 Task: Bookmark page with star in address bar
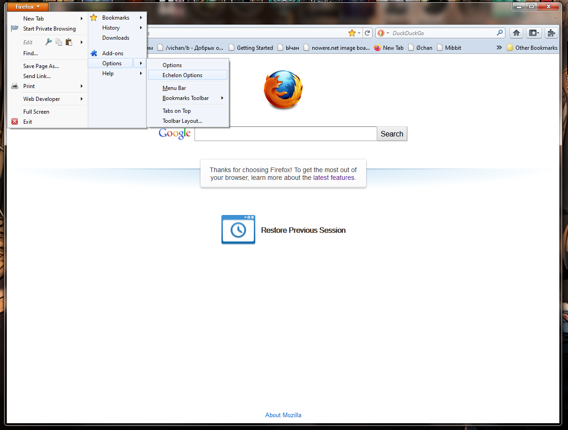tap(352, 33)
